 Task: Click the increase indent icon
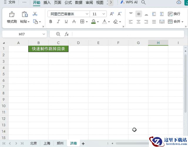(x=162, y=14)
